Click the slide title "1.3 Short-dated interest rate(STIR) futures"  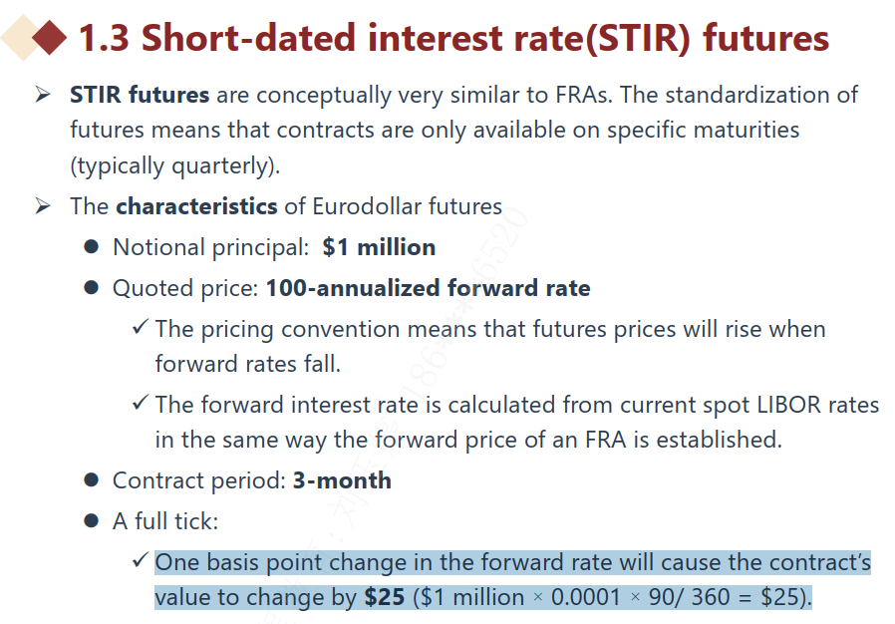point(453,38)
